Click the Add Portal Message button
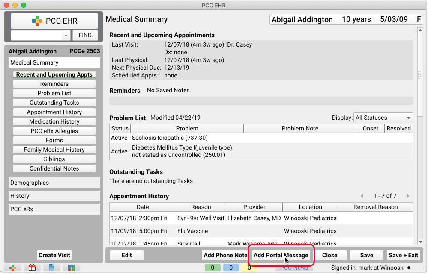The image size is (428, 274). coord(281,255)
